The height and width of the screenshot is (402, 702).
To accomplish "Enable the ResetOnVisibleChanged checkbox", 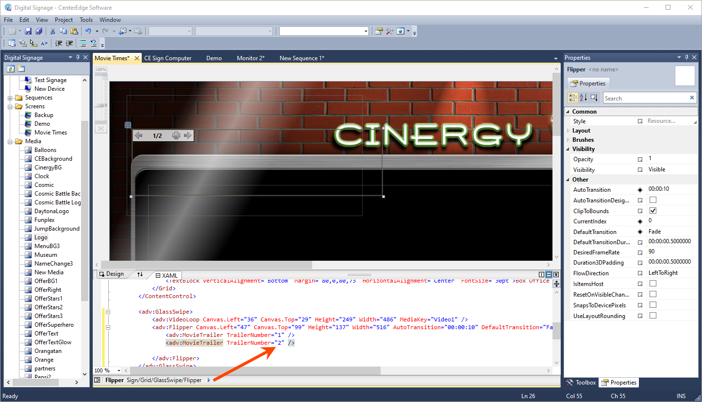I will [653, 294].
